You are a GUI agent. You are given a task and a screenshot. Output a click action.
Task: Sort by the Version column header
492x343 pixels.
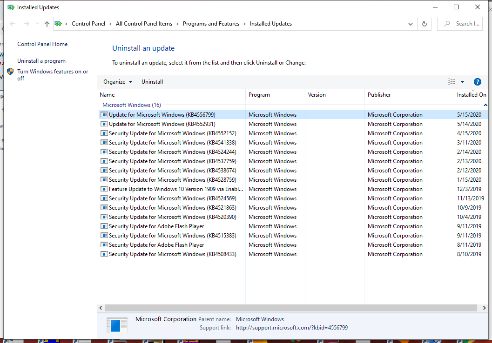pyautogui.click(x=335, y=95)
